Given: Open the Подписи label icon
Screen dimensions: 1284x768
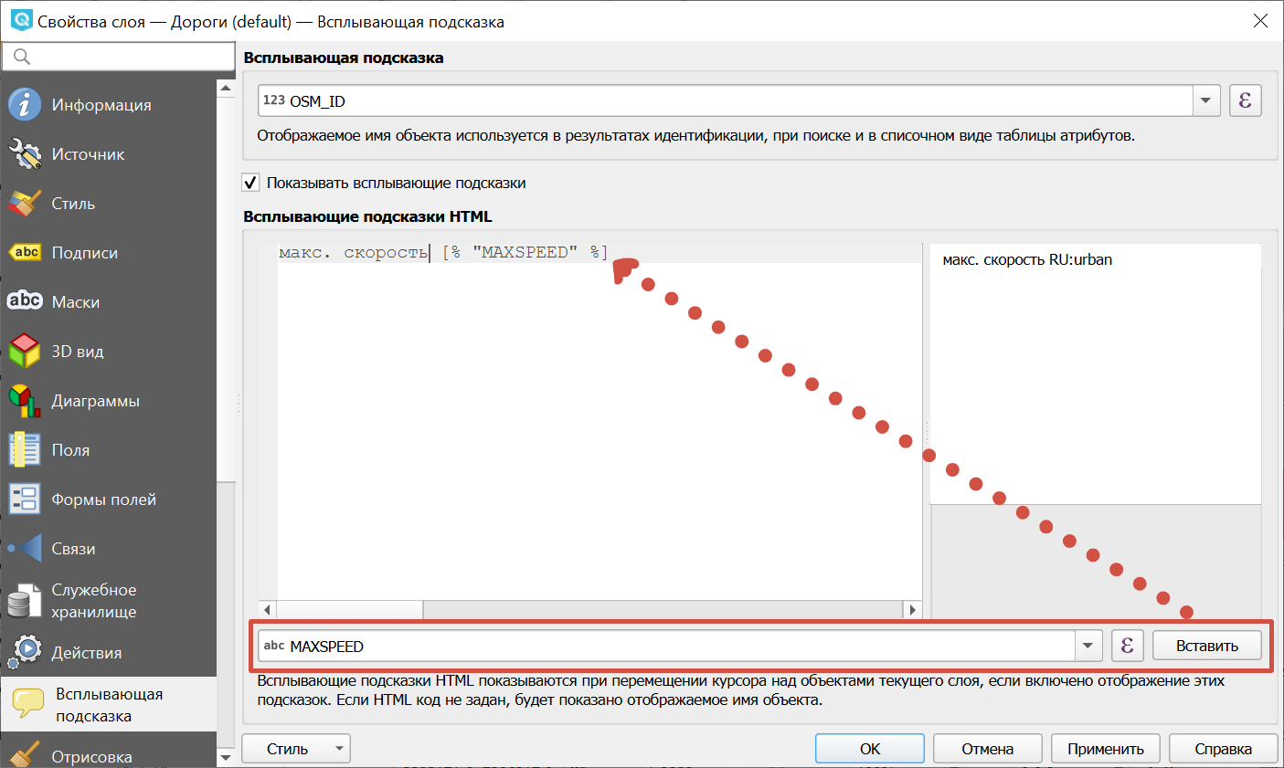Looking at the screenshot, I should click(25, 253).
